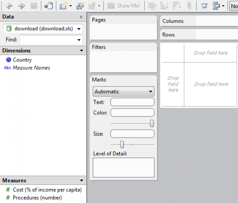Click the Show Me! button
Screen dimensions: 238x203
coord(124,6)
